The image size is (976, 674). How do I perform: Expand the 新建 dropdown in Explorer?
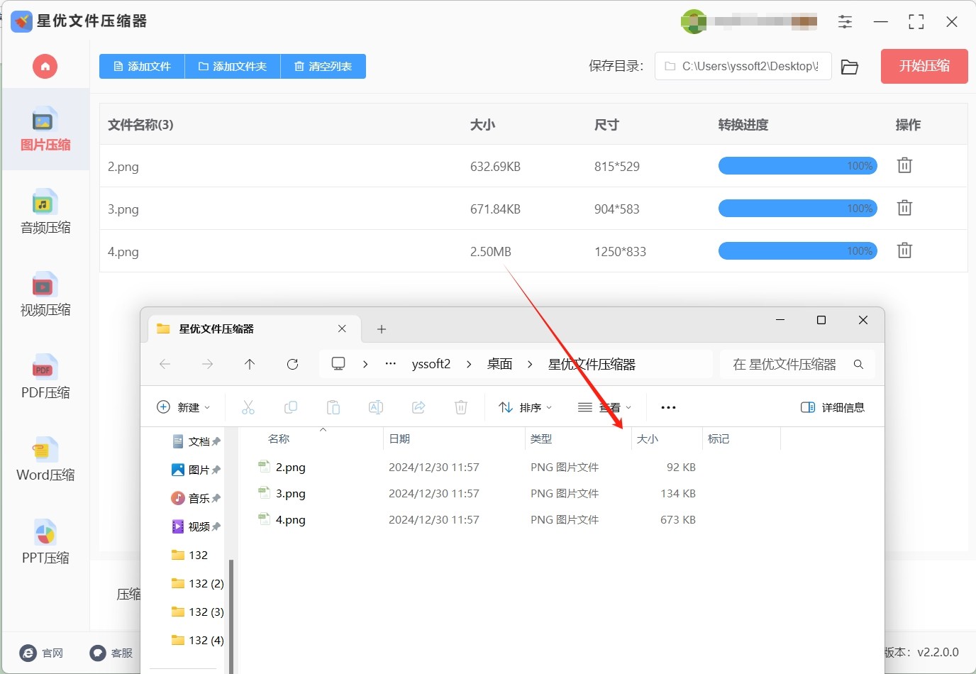(x=184, y=407)
